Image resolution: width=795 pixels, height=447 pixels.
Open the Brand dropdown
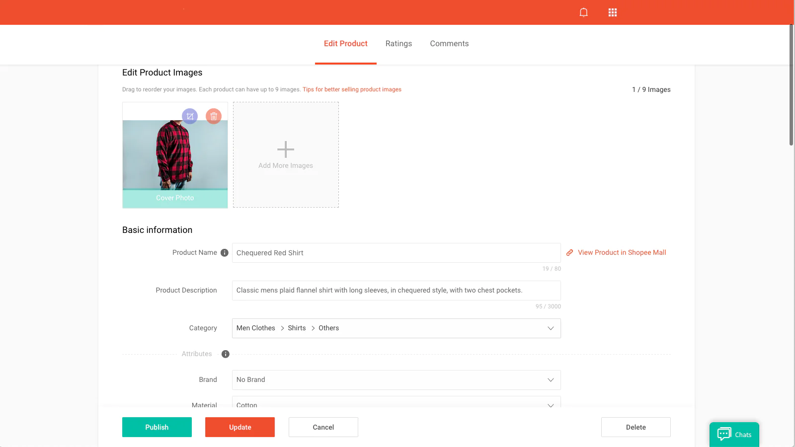click(551, 380)
